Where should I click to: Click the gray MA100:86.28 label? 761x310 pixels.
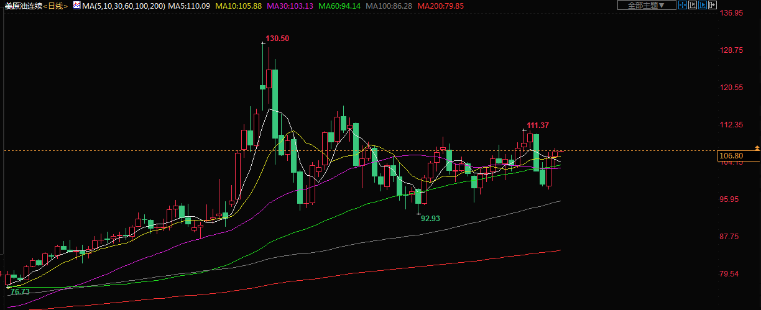389,6
